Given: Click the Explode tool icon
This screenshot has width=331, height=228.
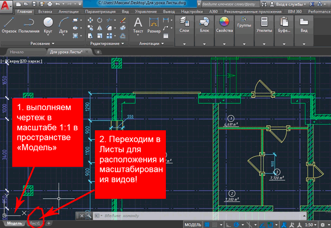Looking at the screenshot, I should click(x=122, y=28).
